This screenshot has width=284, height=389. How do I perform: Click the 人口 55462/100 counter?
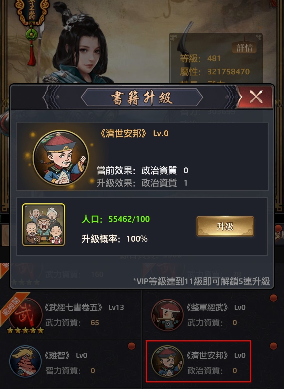115,219
